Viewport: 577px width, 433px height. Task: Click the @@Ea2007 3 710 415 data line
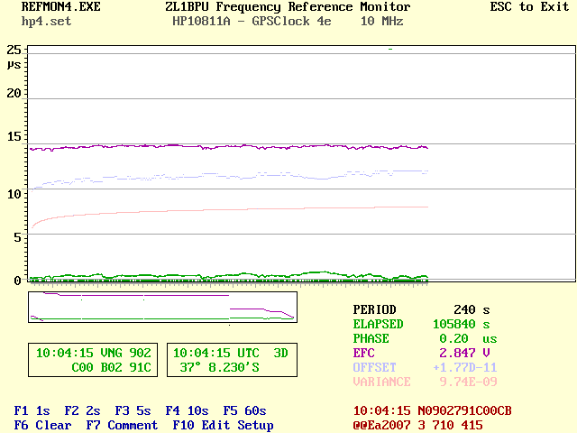tap(418, 425)
